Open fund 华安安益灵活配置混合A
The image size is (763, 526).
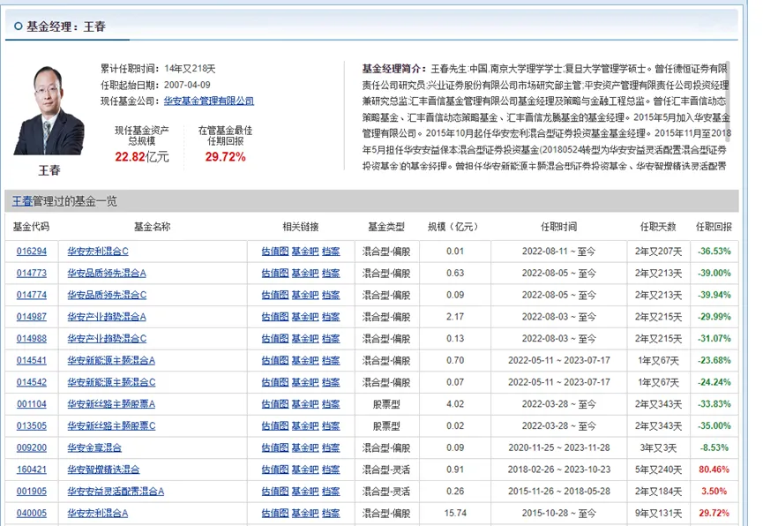coord(116,492)
